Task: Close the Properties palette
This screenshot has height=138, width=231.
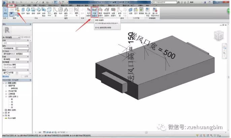Action: [30, 24]
